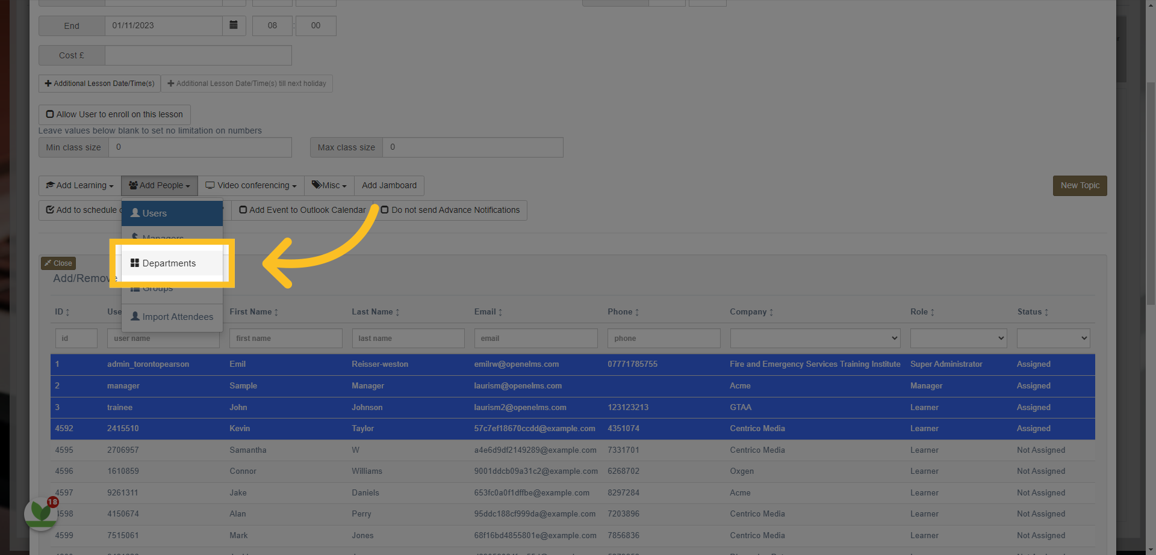
Task: Expand the Add Learning dropdown
Action: tap(80, 186)
